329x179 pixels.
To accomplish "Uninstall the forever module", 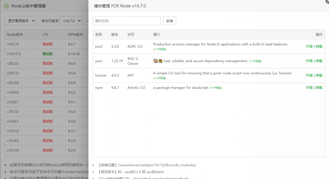I will point(319,75).
